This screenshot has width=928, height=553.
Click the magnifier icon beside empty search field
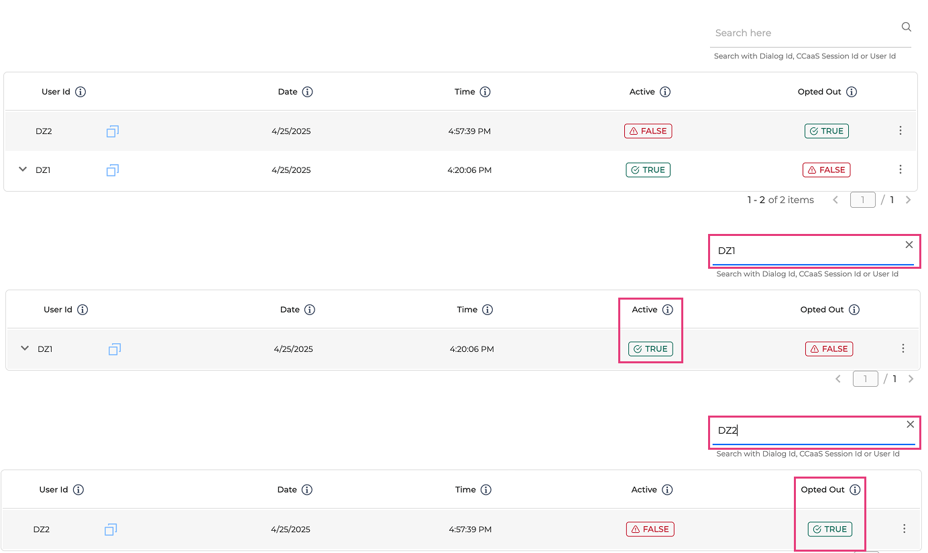[906, 27]
